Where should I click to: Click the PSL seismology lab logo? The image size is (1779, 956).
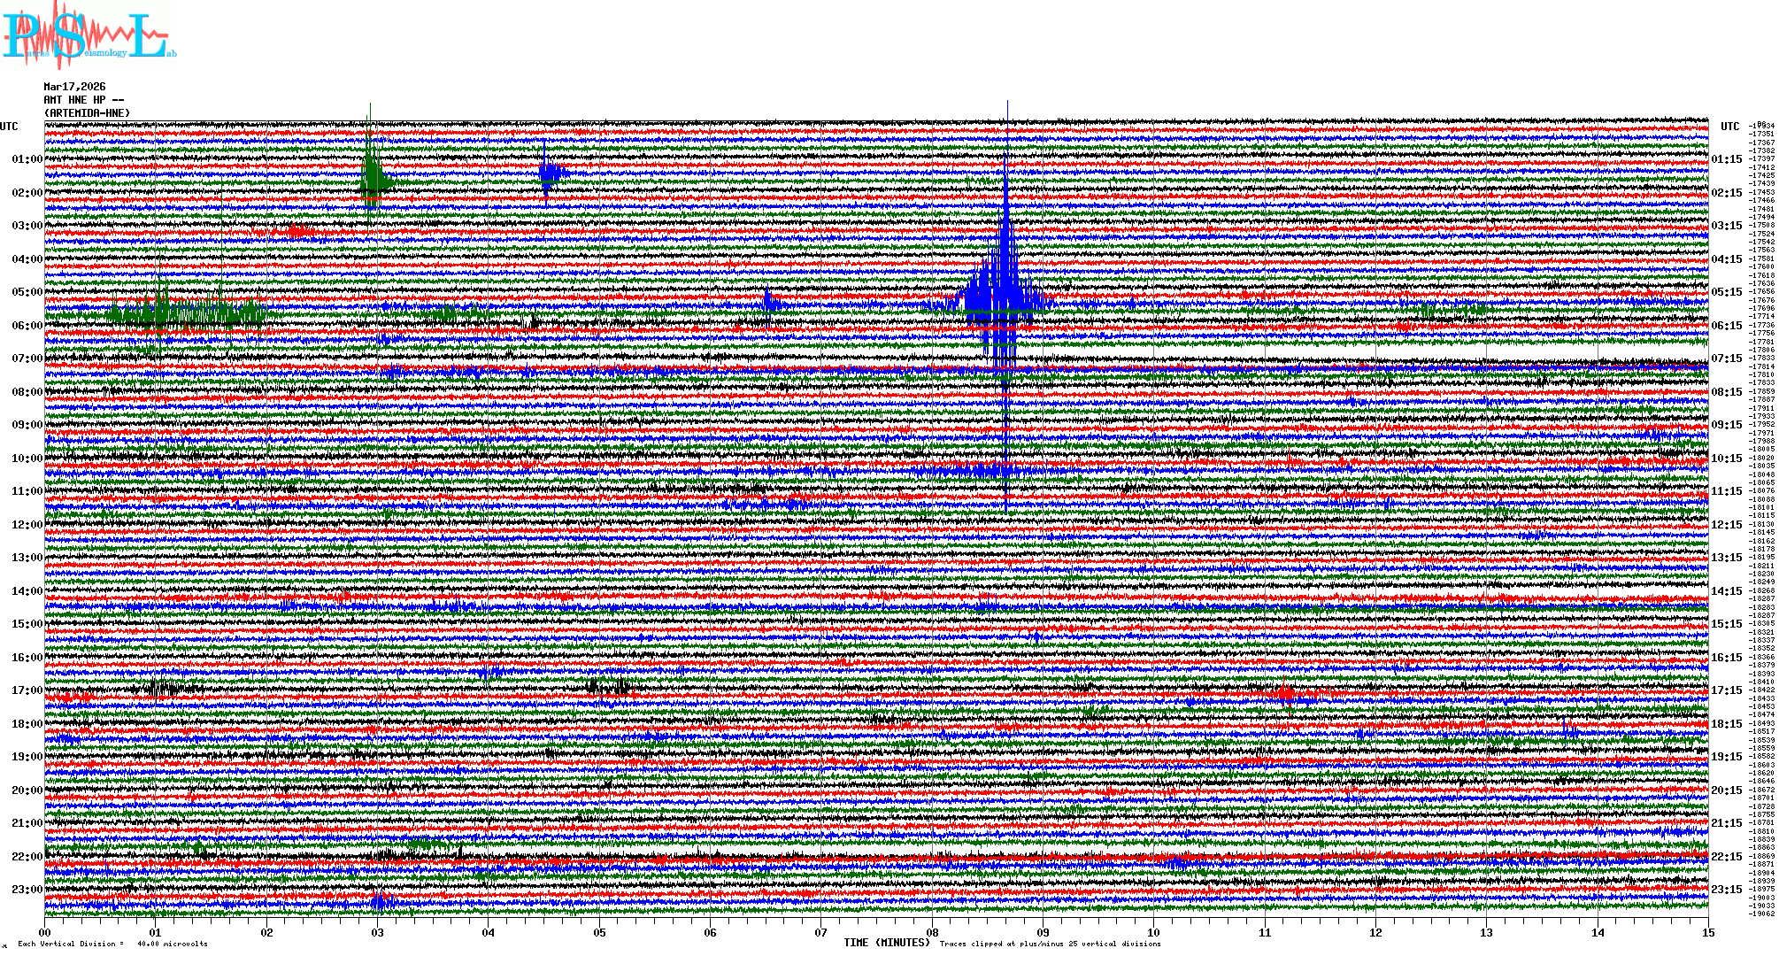tap(89, 35)
